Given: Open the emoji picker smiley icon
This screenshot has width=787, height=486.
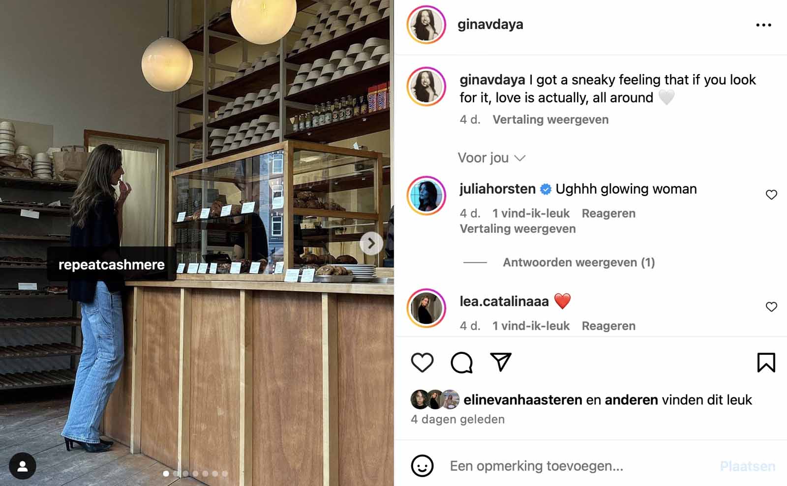Looking at the screenshot, I should point(422,466).
